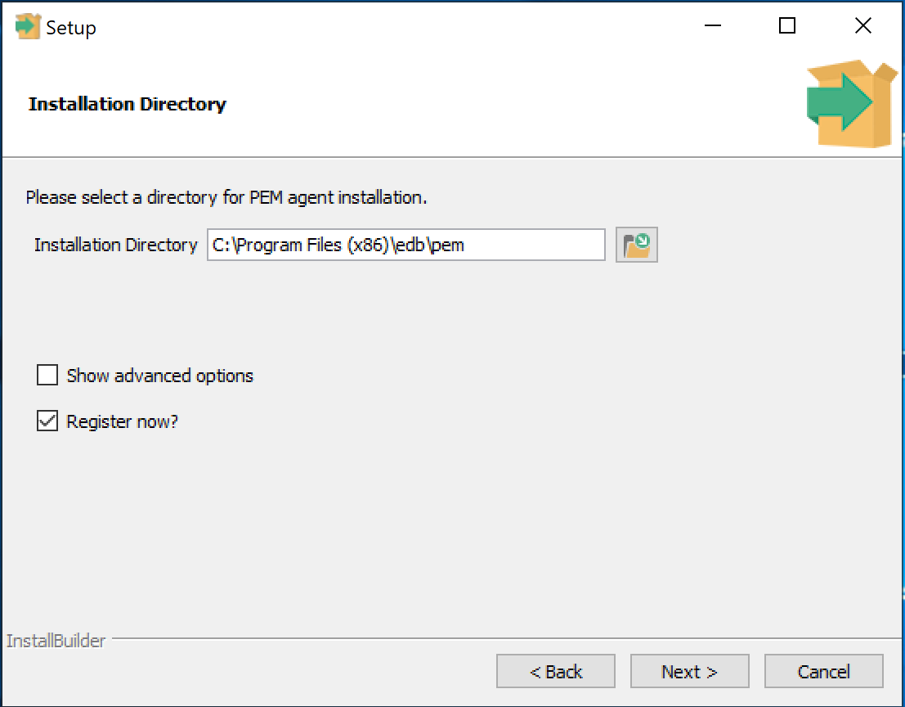Click inside the Installation Directory field

(x=406, y=245)
